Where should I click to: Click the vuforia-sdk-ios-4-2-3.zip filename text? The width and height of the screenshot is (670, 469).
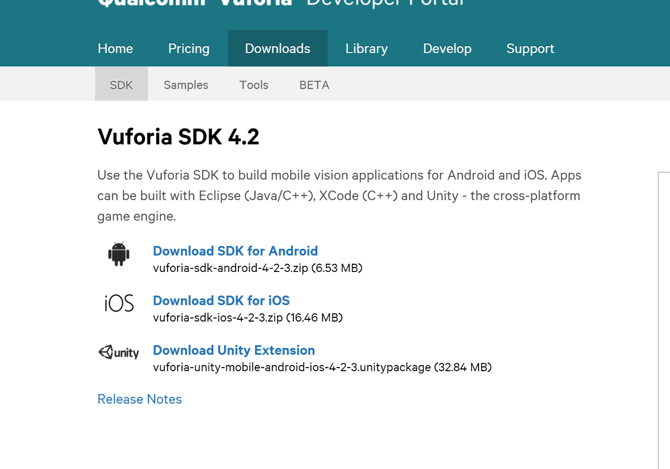(x=218, y=317)
